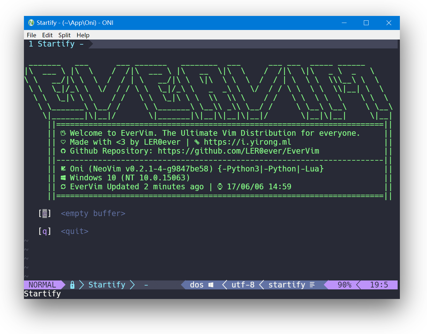
Task: Minimize the ONI window
Action: pos(344,23)
